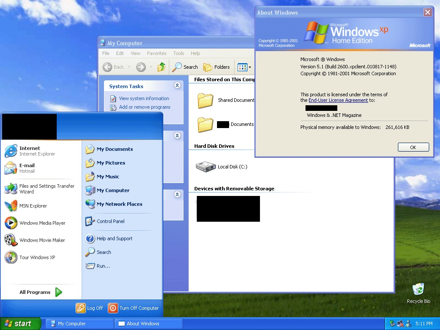This screenshot has width=440, height=330.
Task: Click the Start button
Action: tap(21, 324)
